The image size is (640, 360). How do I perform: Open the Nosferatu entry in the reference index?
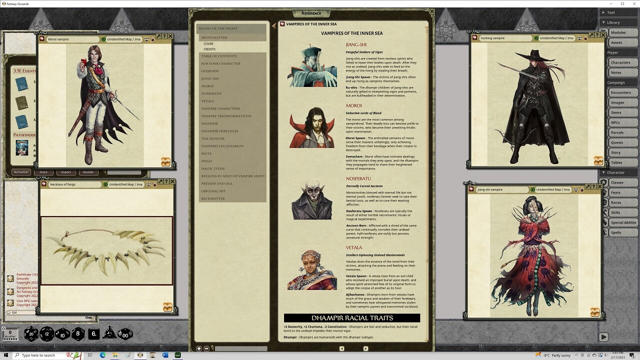[x=211, y=93]
